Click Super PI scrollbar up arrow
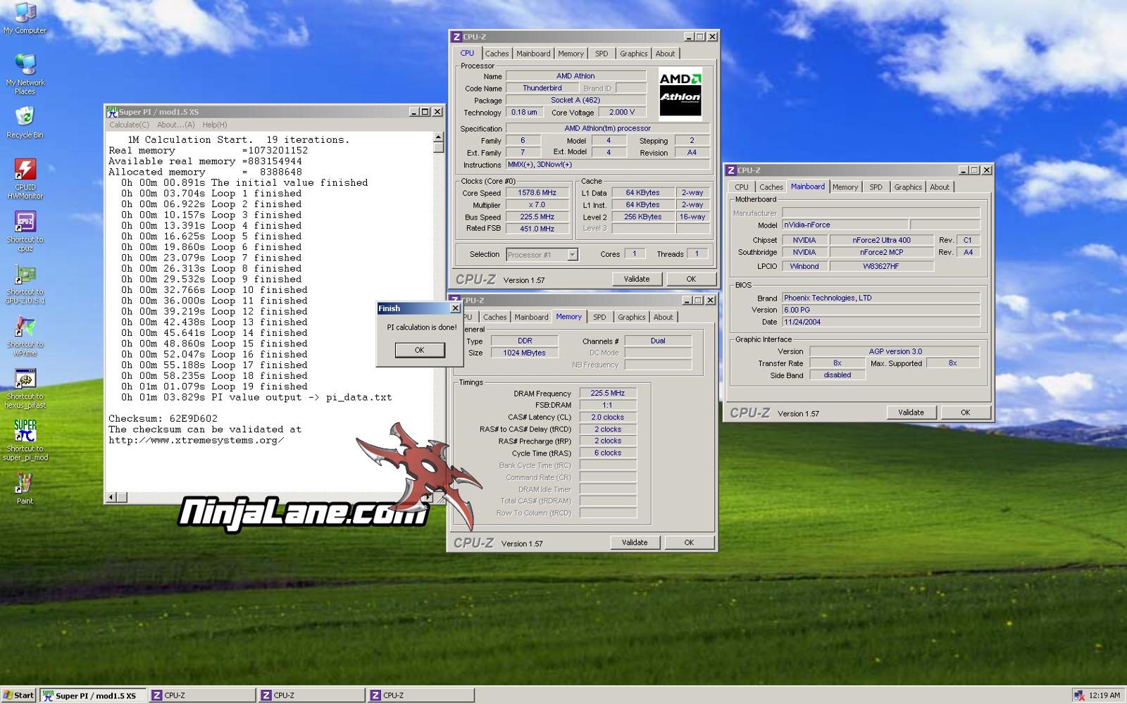This screenshot has width=1127, height=704. 438,137
